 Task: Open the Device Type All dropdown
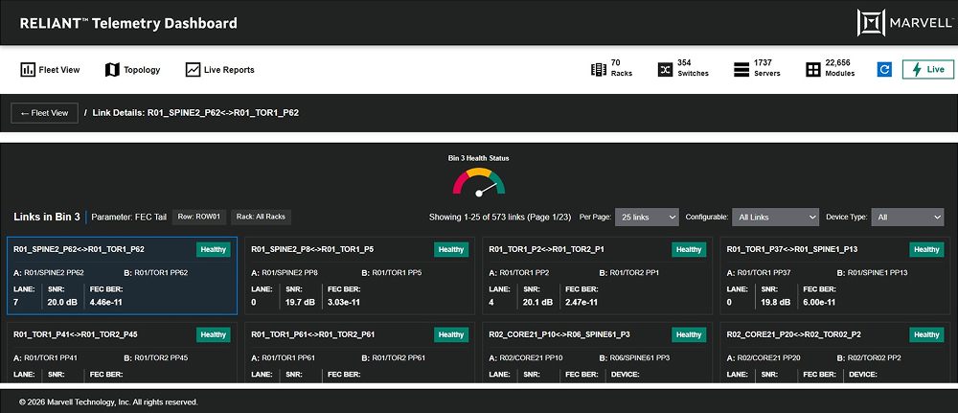coord(907,217)
